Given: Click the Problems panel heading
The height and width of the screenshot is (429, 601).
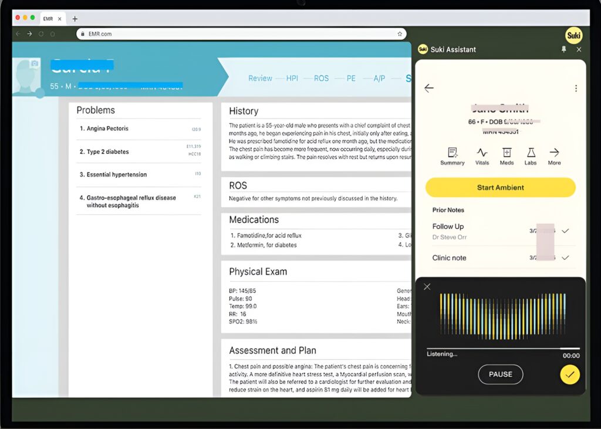Looking at the screenshot, I should coord(96,110).
